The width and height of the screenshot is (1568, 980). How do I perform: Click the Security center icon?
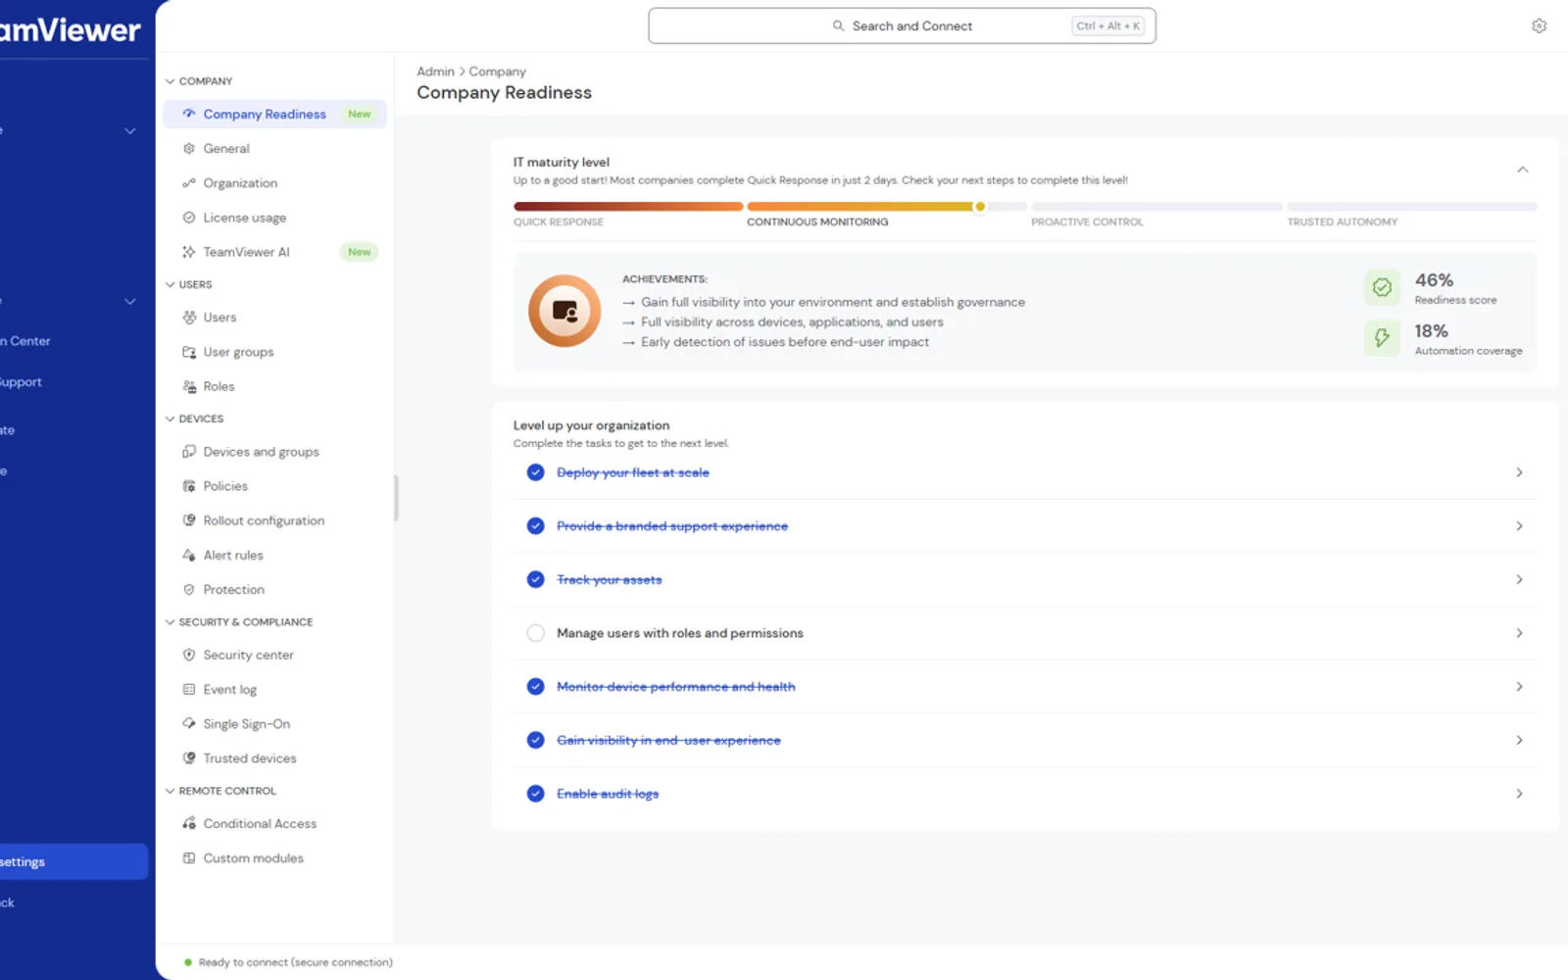(189, 655)
